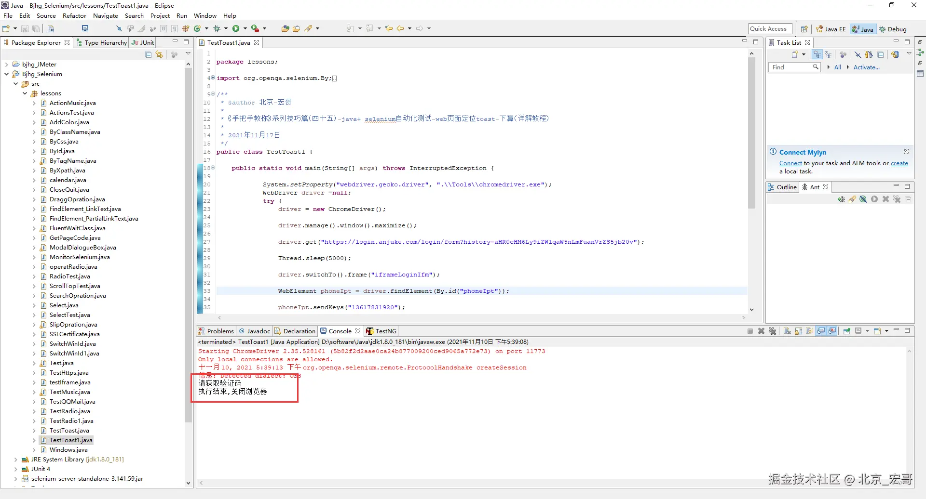
Task: Collapse the lessons package tree node
Action: tap(25, 93)
